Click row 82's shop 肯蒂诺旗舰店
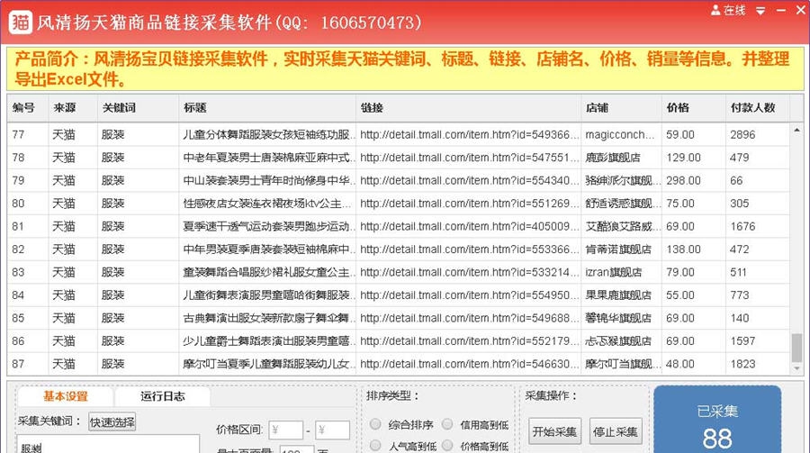Viewport: 810px width, 453px height. pos(617,249)
